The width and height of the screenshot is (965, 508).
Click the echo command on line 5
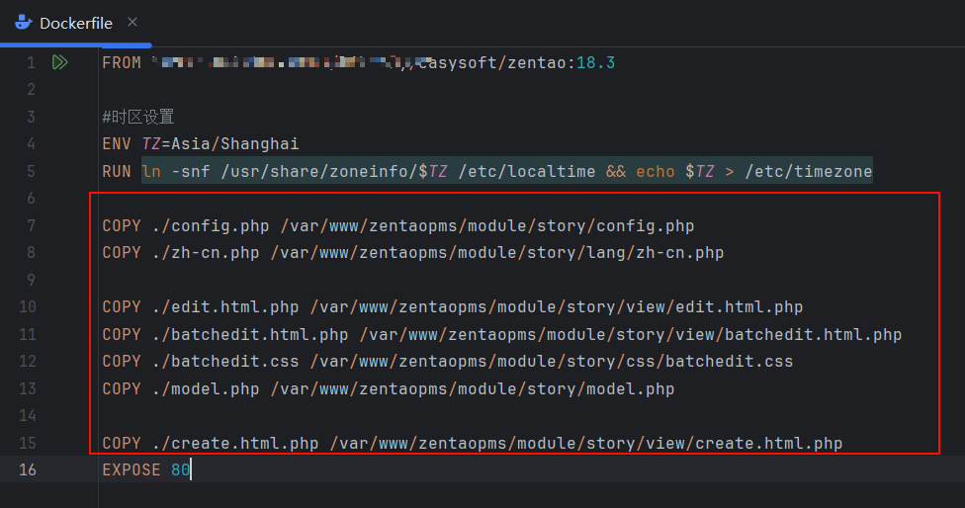(x=656, y=171)
